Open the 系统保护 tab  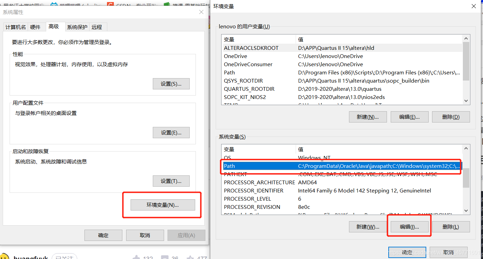(77, 27)
